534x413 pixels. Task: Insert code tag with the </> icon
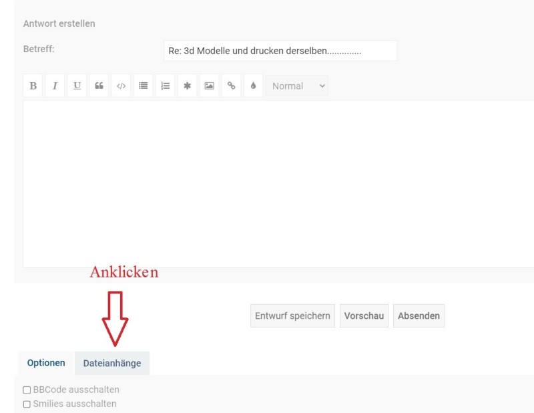pyautogui.click(x=121, y=86)
